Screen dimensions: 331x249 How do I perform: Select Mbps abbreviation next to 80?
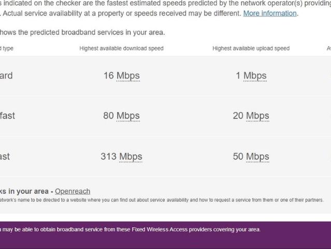[x=128, y=116]
